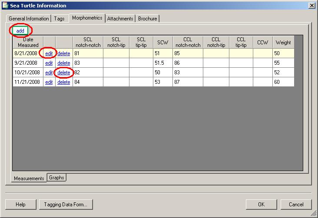Viewport: 318px width, 218px height.
Task: Close the Sea Turtle Information dialog
Action: click(311, 6)
